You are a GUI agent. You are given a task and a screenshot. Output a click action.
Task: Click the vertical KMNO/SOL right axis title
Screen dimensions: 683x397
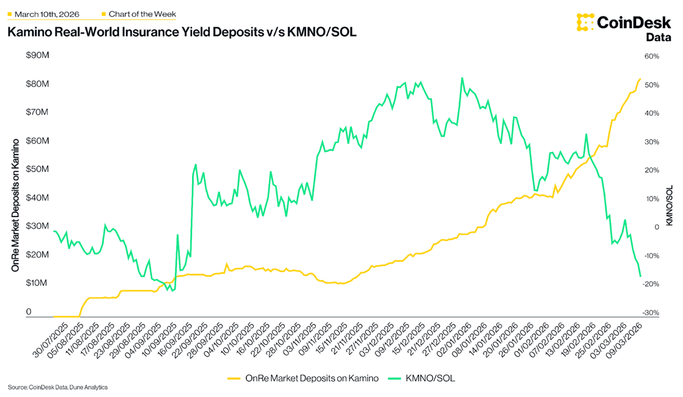tap(669, 206)
